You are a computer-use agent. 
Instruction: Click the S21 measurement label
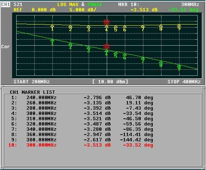[x=18, y=5]
